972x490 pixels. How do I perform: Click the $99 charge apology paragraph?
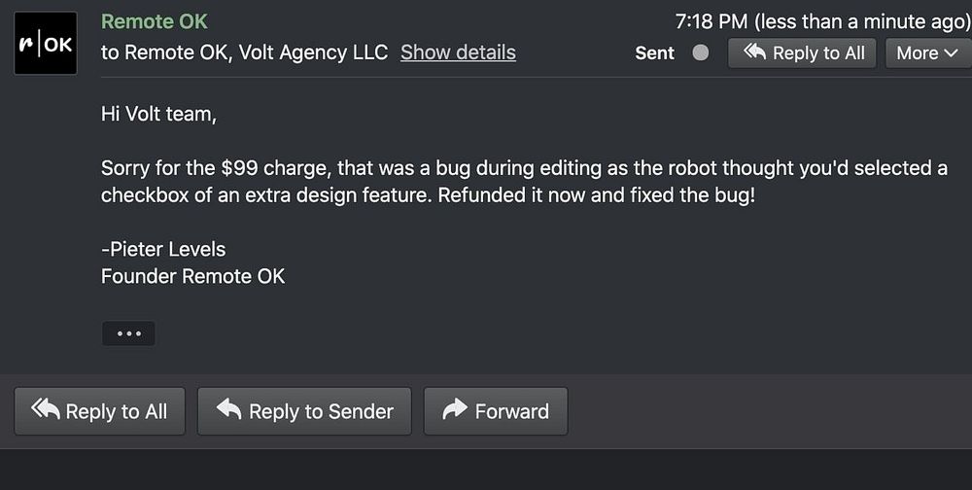pyautogui.click(x=524, y=181)
